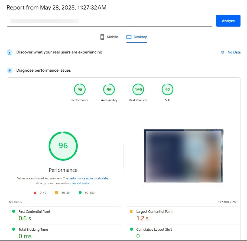This screenshot has height=241, width=247.
Task: Jump to Best Practices score gauge 100
Action: pos(138,90)
